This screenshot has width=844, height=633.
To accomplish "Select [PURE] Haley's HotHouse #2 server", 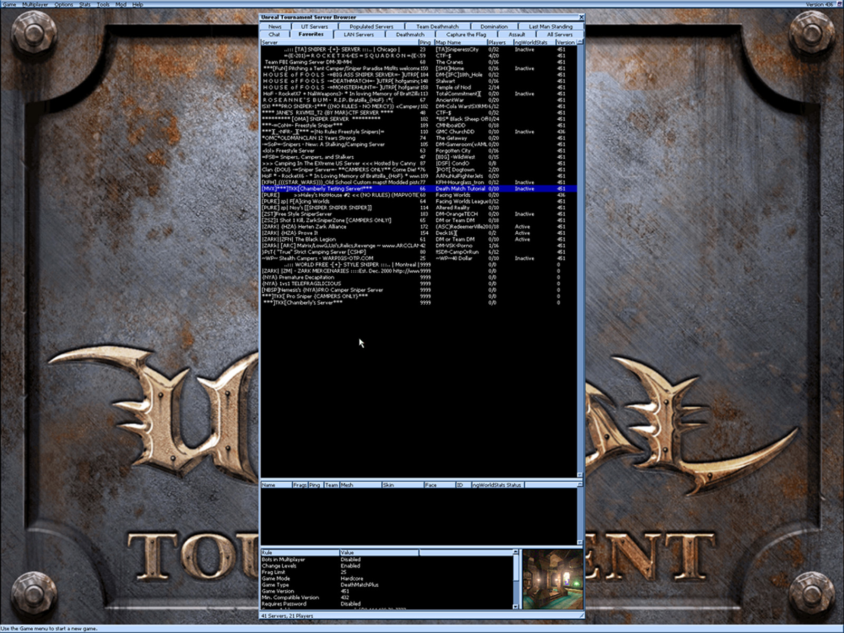I will 419,195.
